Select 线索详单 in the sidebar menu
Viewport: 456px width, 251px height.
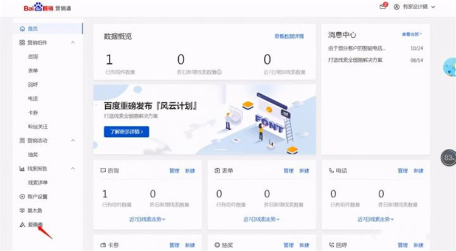38,182
